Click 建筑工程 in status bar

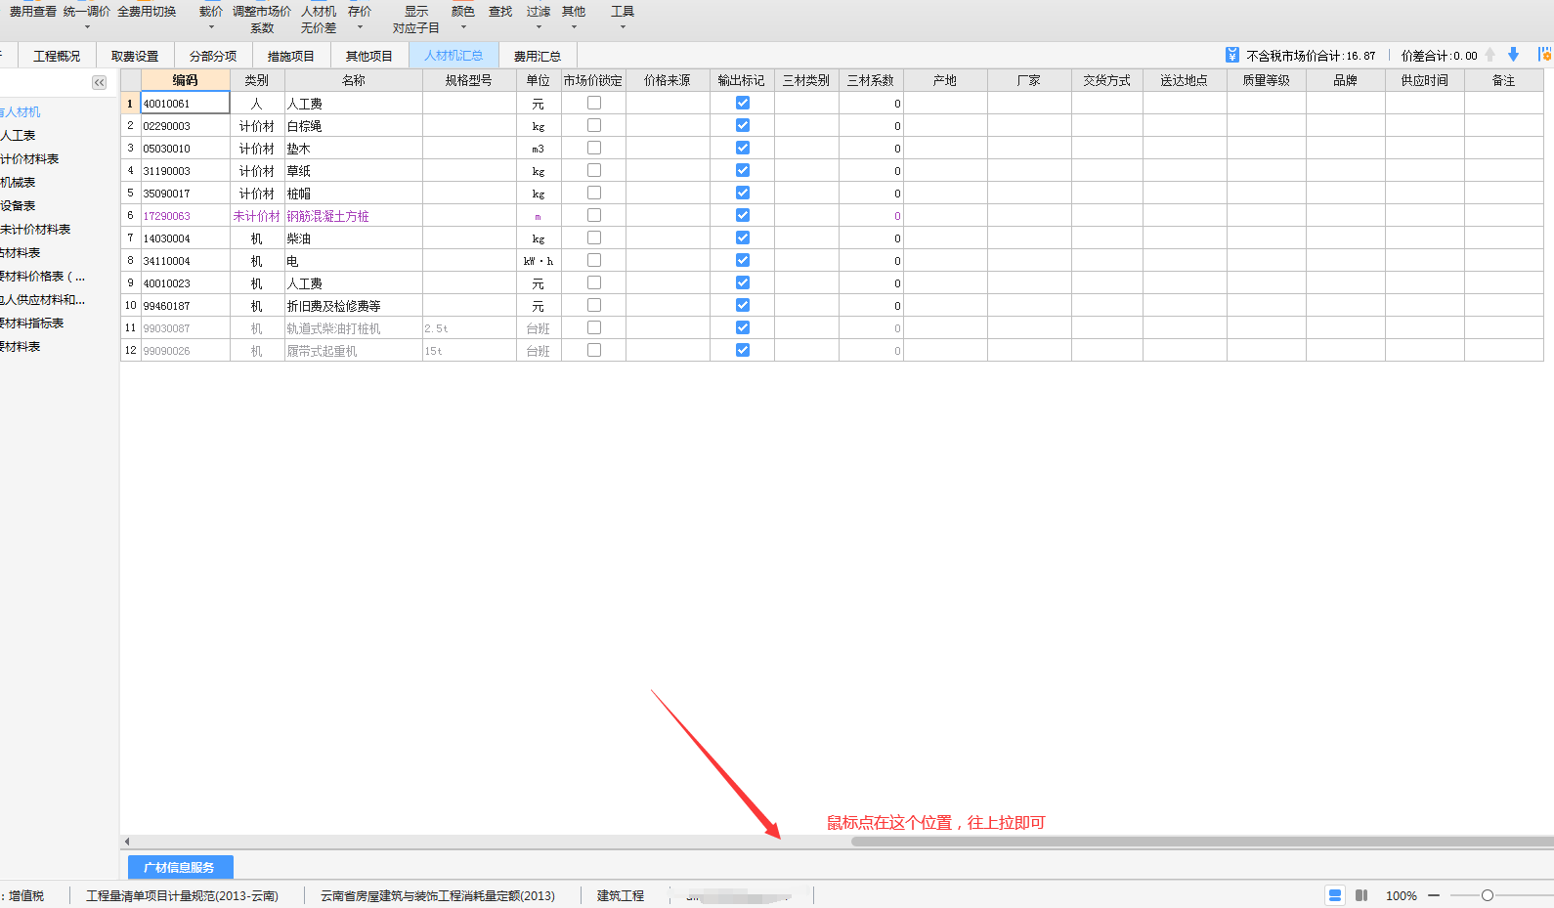pyautogui.click(x=621, y=895)
